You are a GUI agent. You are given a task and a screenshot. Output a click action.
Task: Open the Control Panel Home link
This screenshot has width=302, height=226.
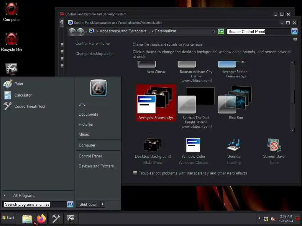click(92, 44)
